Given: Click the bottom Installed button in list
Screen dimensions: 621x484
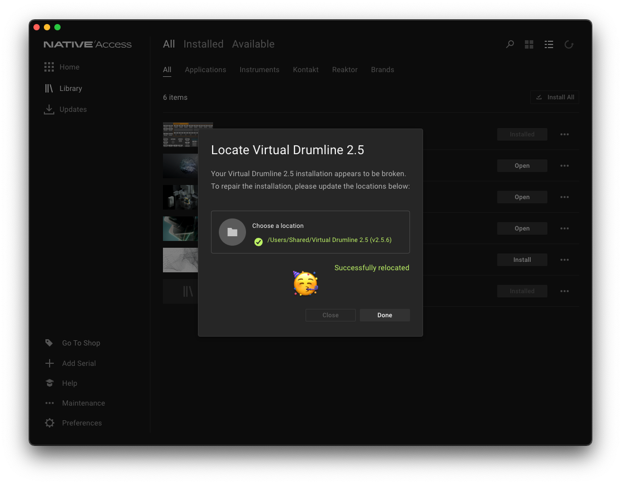Looking at the screenshot, I should pyautogui.click(x=522, y=291).
